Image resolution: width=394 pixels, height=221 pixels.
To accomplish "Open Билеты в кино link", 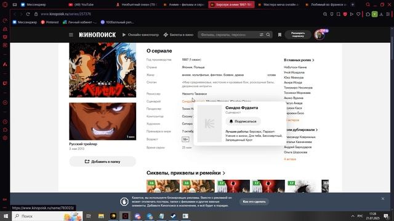I will coord(179,35).
